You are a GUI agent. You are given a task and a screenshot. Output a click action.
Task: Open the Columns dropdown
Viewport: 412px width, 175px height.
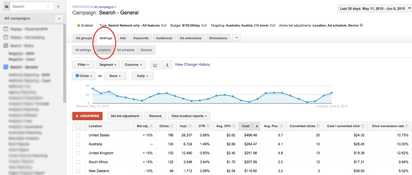[x=133, y=65]
